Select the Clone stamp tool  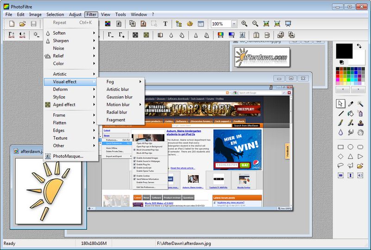pos(360,123)
